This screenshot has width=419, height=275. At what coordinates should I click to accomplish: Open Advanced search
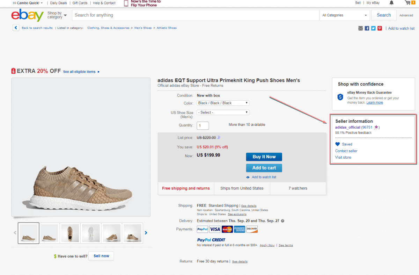coord(406,15)
